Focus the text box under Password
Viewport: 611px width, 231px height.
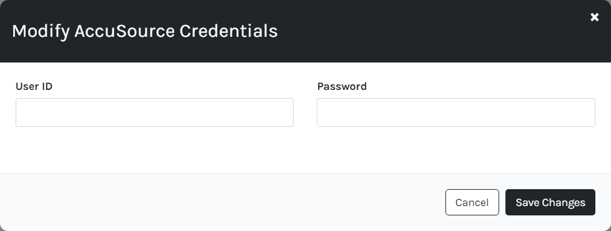coord(456,112)
